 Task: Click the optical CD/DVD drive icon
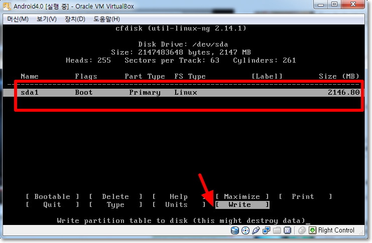tap(245, 230)
